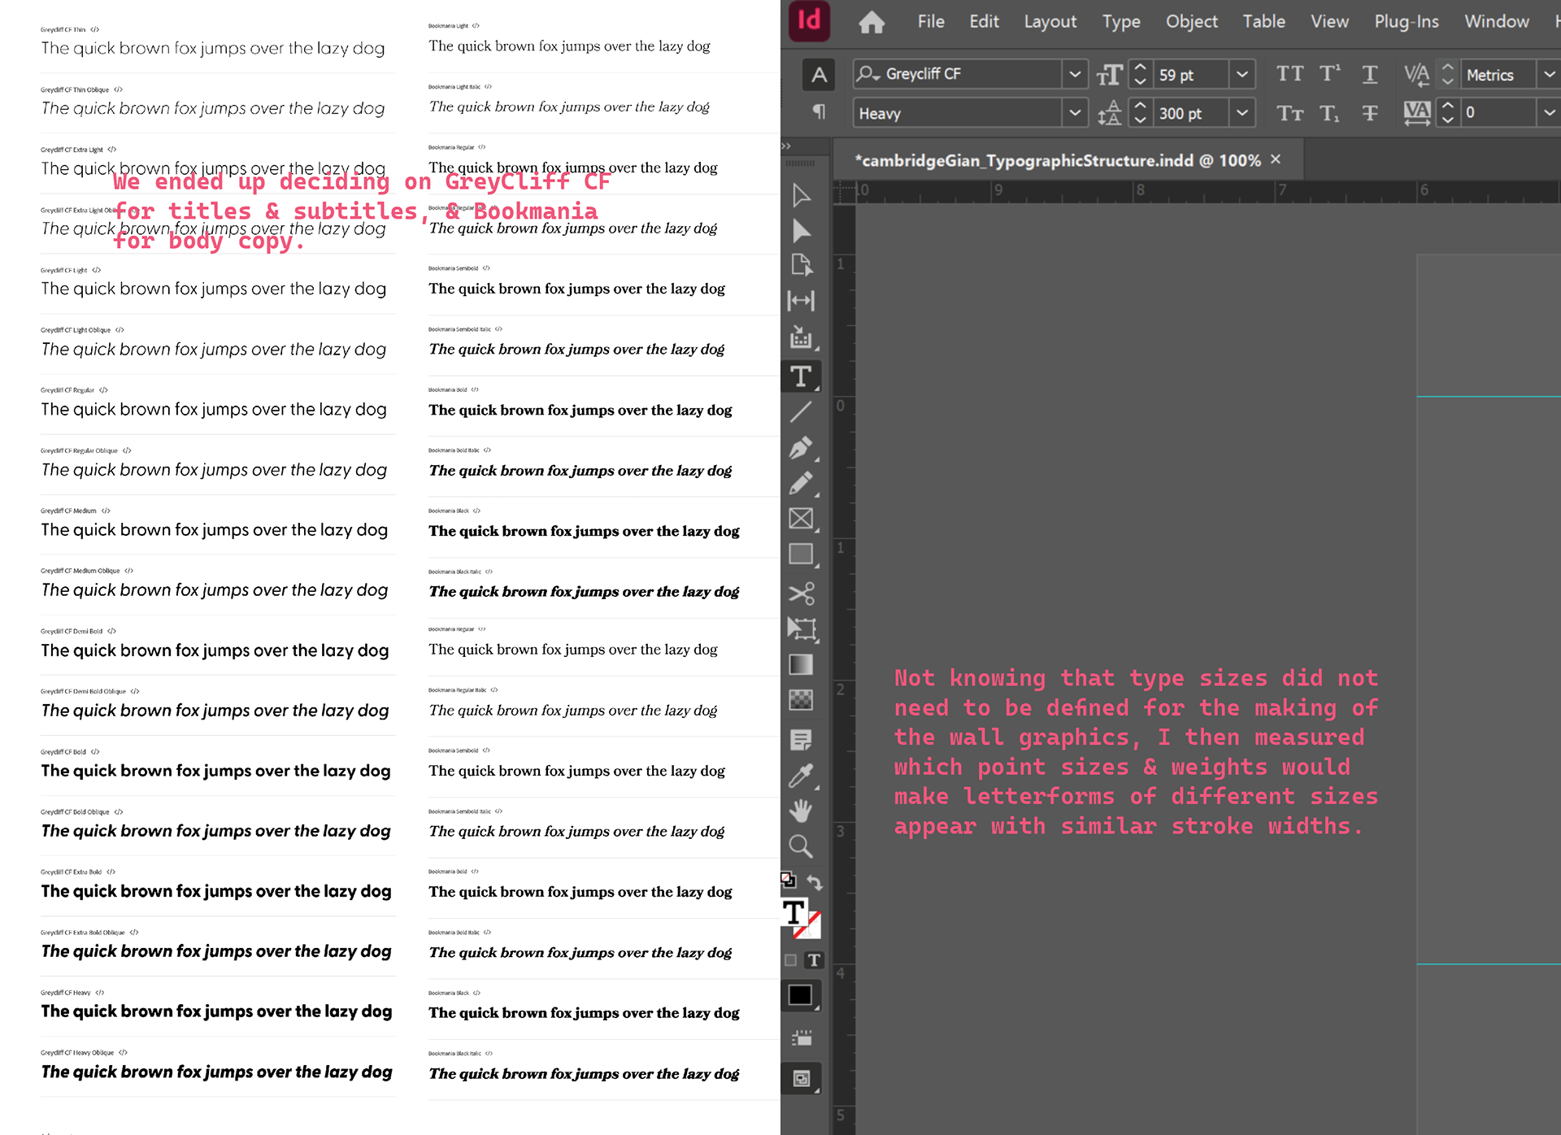Click the text fill color swatch
This screenshot has height=1135, width=1561.
pyautogui.click(x=794, y=912)
